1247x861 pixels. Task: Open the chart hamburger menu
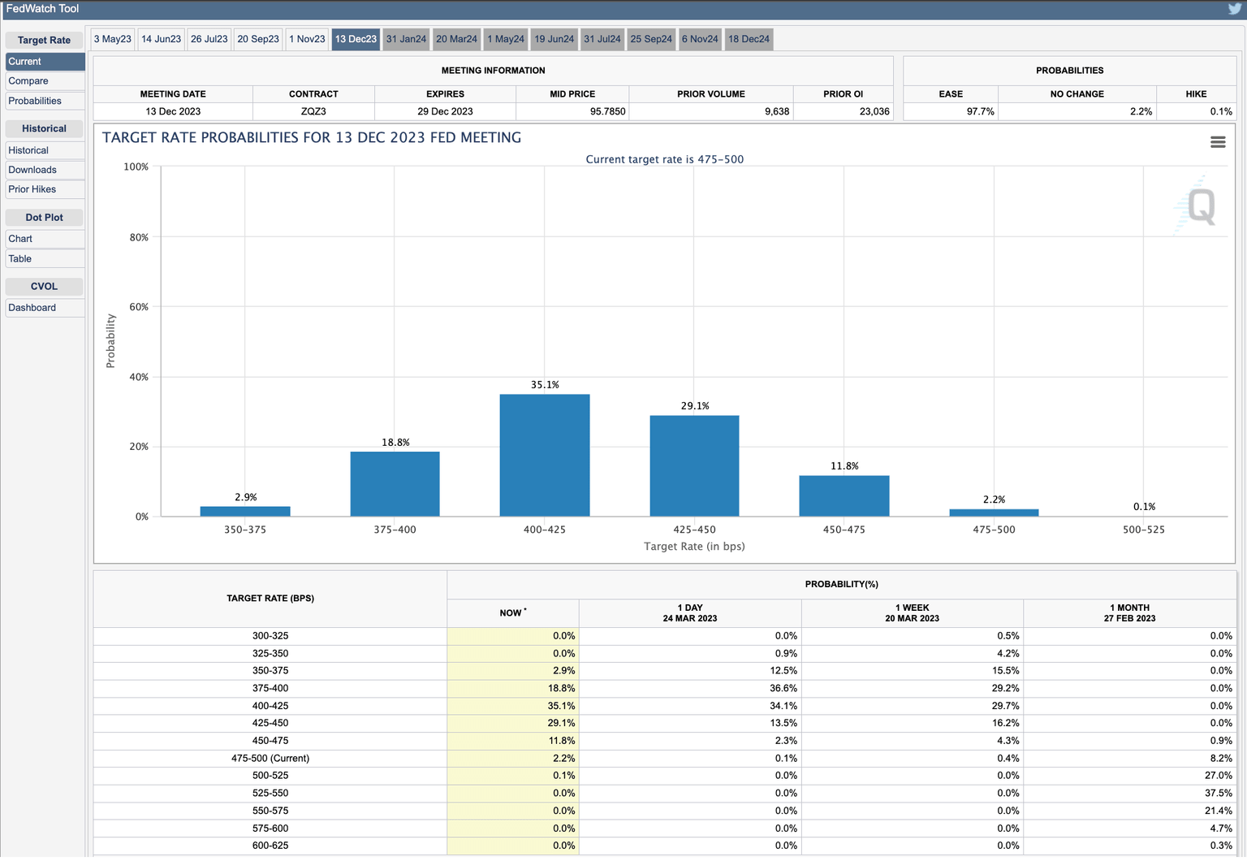pos(1218,142)
